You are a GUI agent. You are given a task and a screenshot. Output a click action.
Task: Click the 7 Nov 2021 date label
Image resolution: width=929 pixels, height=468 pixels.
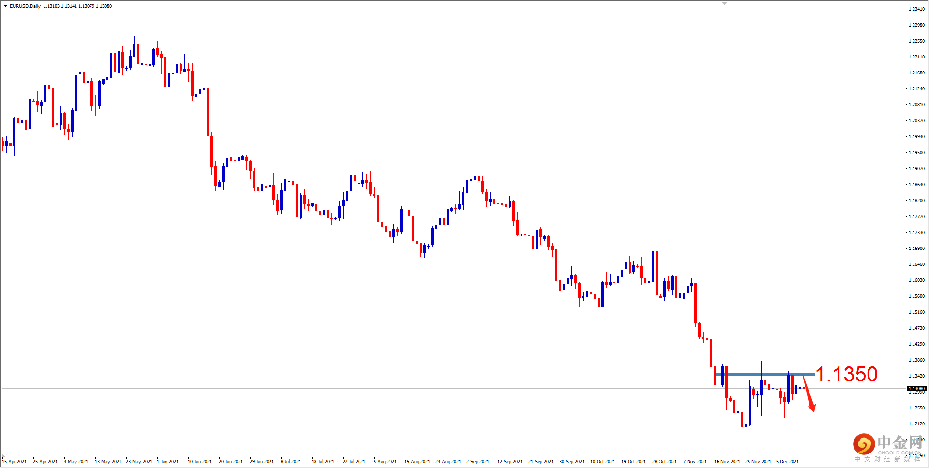click(x=695, y=462)
